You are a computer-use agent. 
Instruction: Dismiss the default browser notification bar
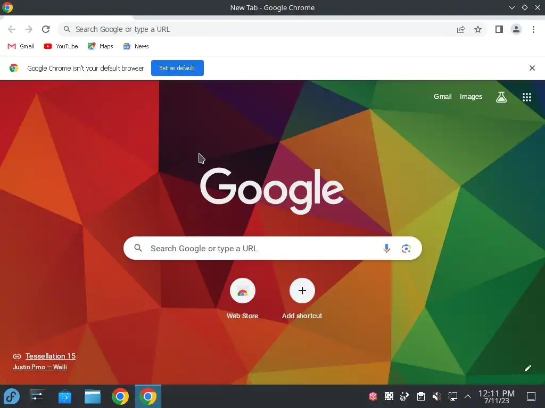(532, 68)
